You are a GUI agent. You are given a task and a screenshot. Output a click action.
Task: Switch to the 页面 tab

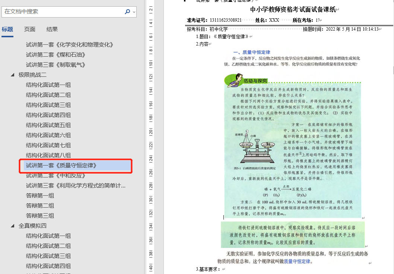pos(30,29)
